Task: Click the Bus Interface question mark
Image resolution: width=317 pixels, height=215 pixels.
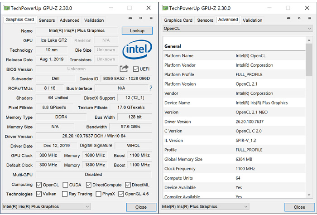Action: tap(151, 88)
